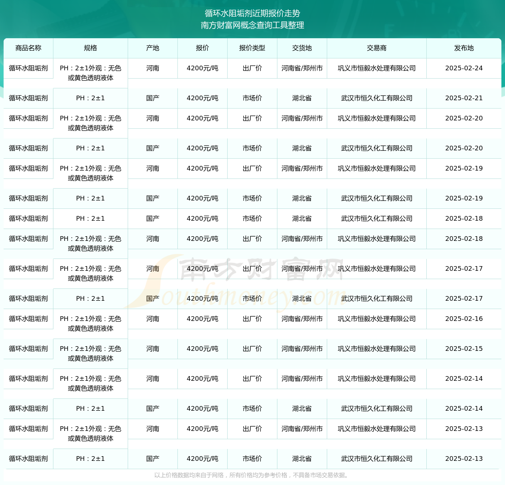
Task: Click the 报价 column header
Action: tap(202, 48)
